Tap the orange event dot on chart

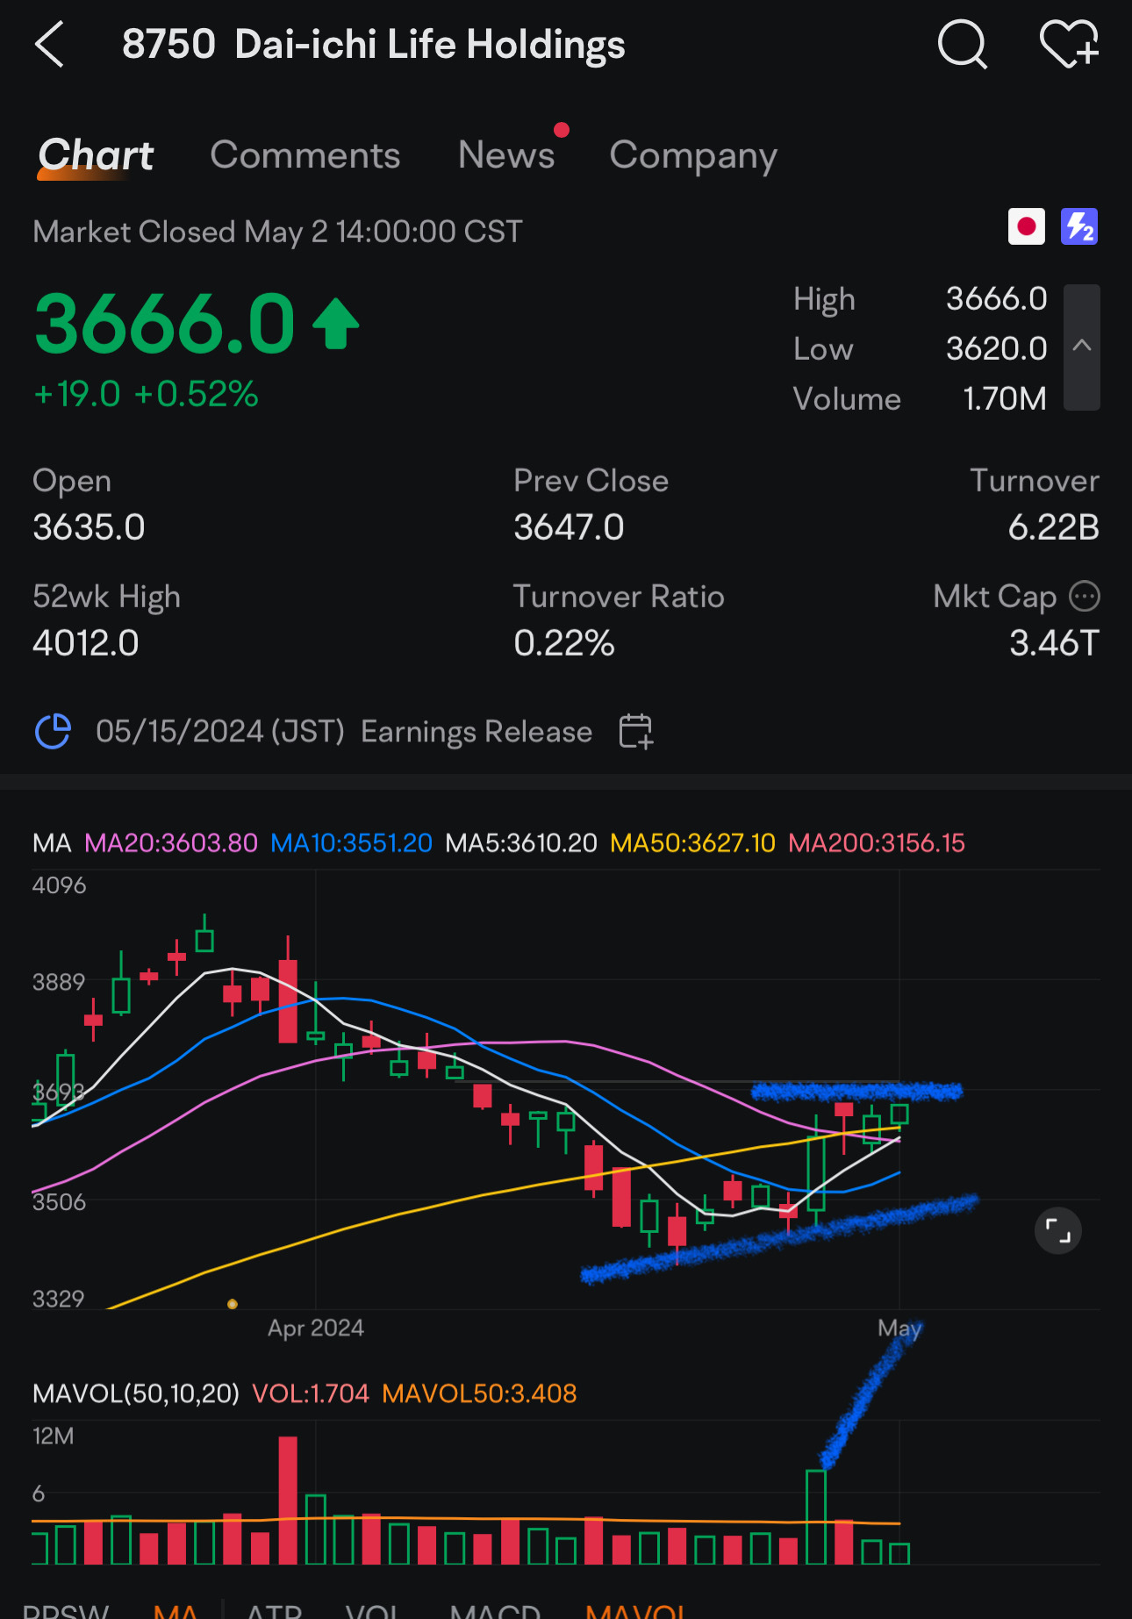tap(232, 1304)
